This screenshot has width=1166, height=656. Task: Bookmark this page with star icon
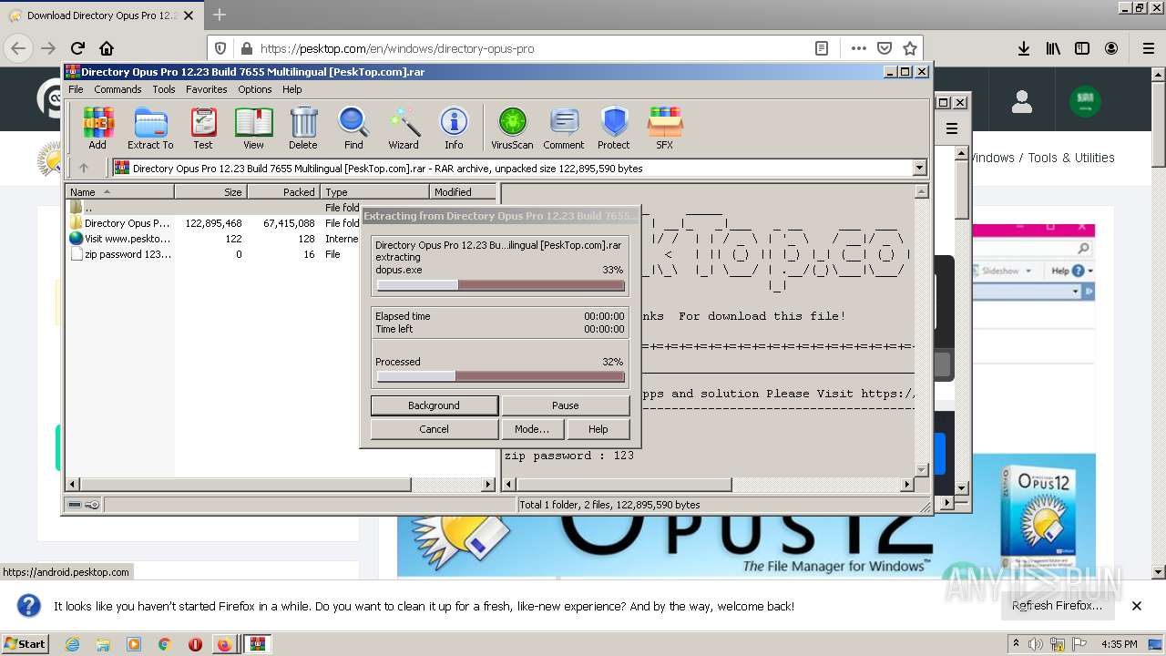tap(909, 48)
